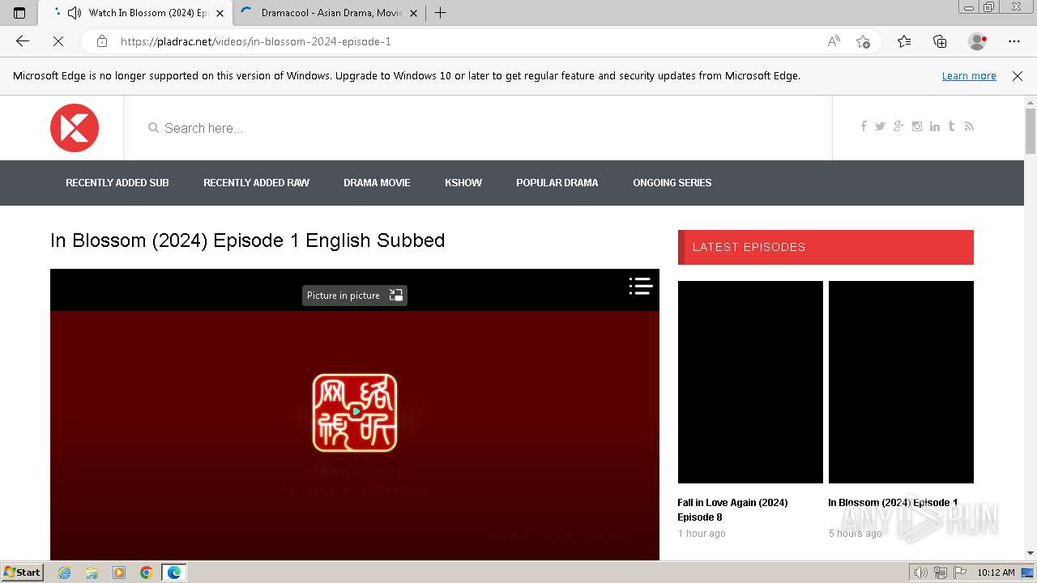Open the Favorites list
The width and height of the screenshot is (1037, 583).
coord(904,41)
